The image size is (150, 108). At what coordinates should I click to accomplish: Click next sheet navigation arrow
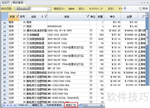pyautogui.click(x=11, y=105)
